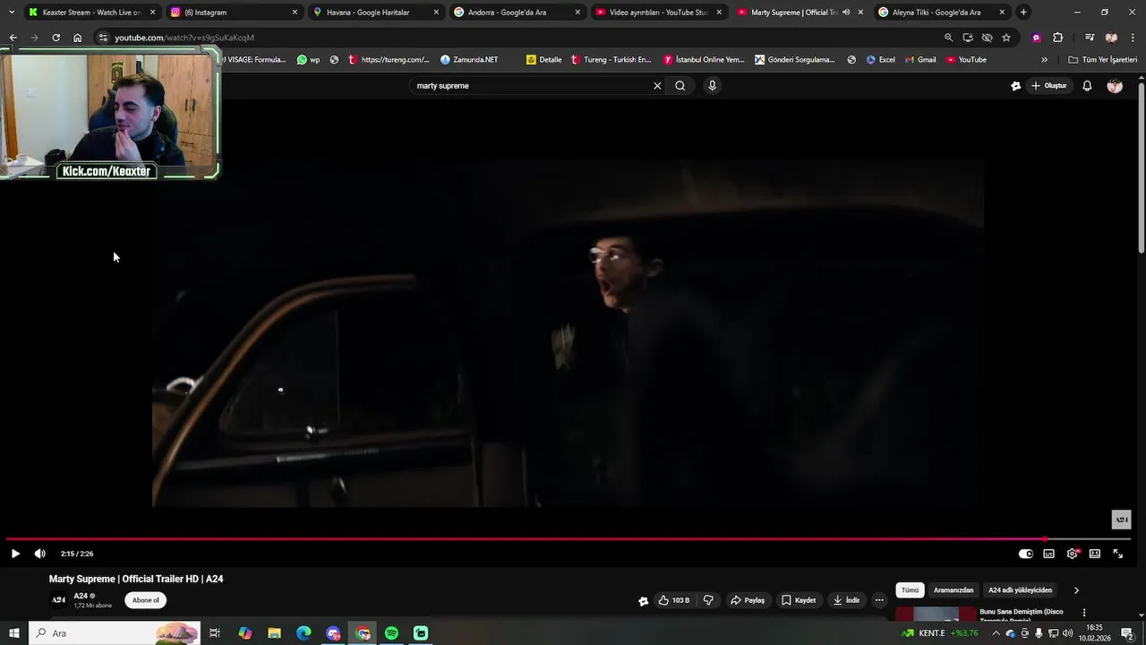Turn on subtitles in the player
Viewport: 1146px width, 645px height.
1048,554
